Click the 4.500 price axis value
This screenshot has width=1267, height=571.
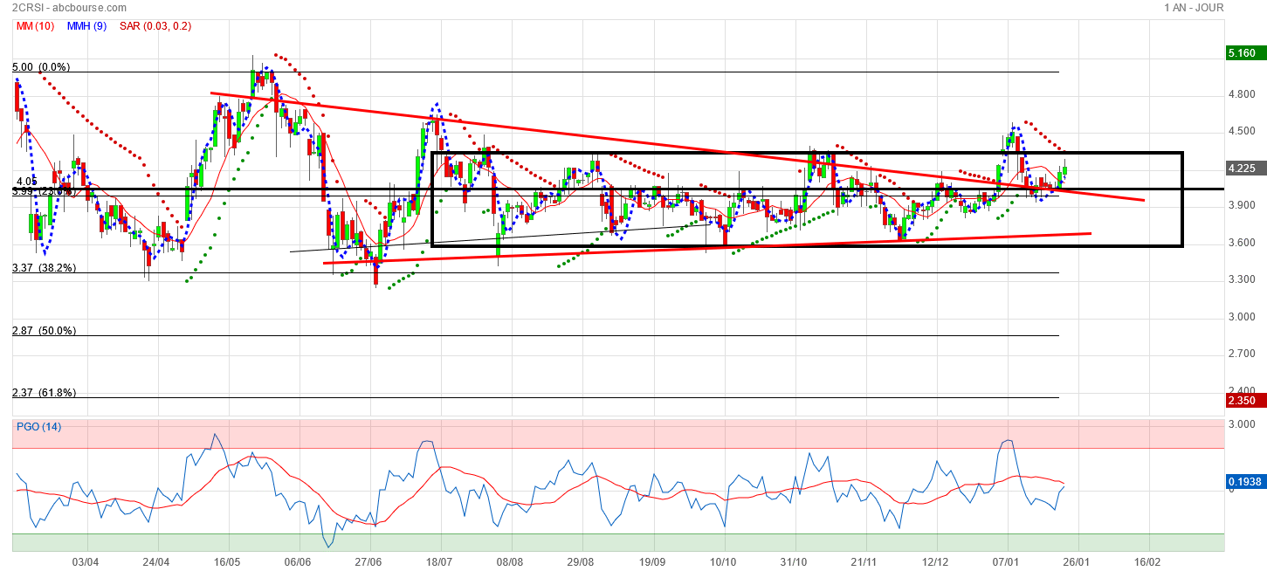[x=1242, y=131]
